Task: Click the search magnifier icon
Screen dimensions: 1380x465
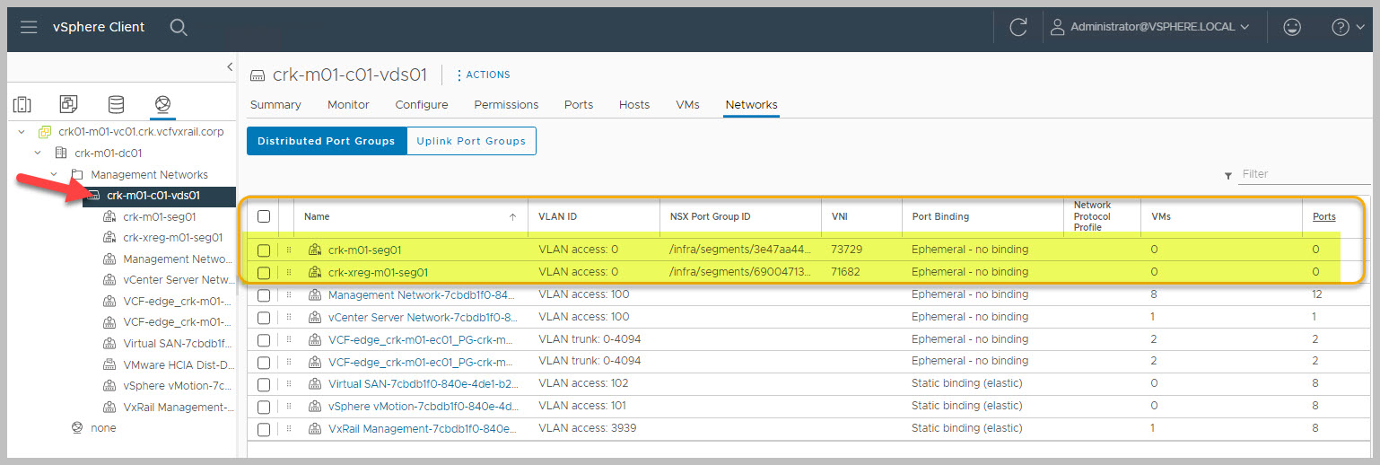Action: coord(179,27)
